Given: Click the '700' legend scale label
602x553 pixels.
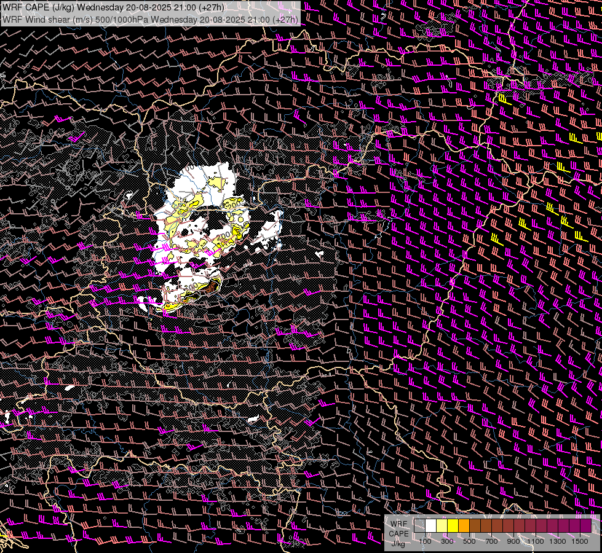Looking at the screenshot, I should point(491,541).
